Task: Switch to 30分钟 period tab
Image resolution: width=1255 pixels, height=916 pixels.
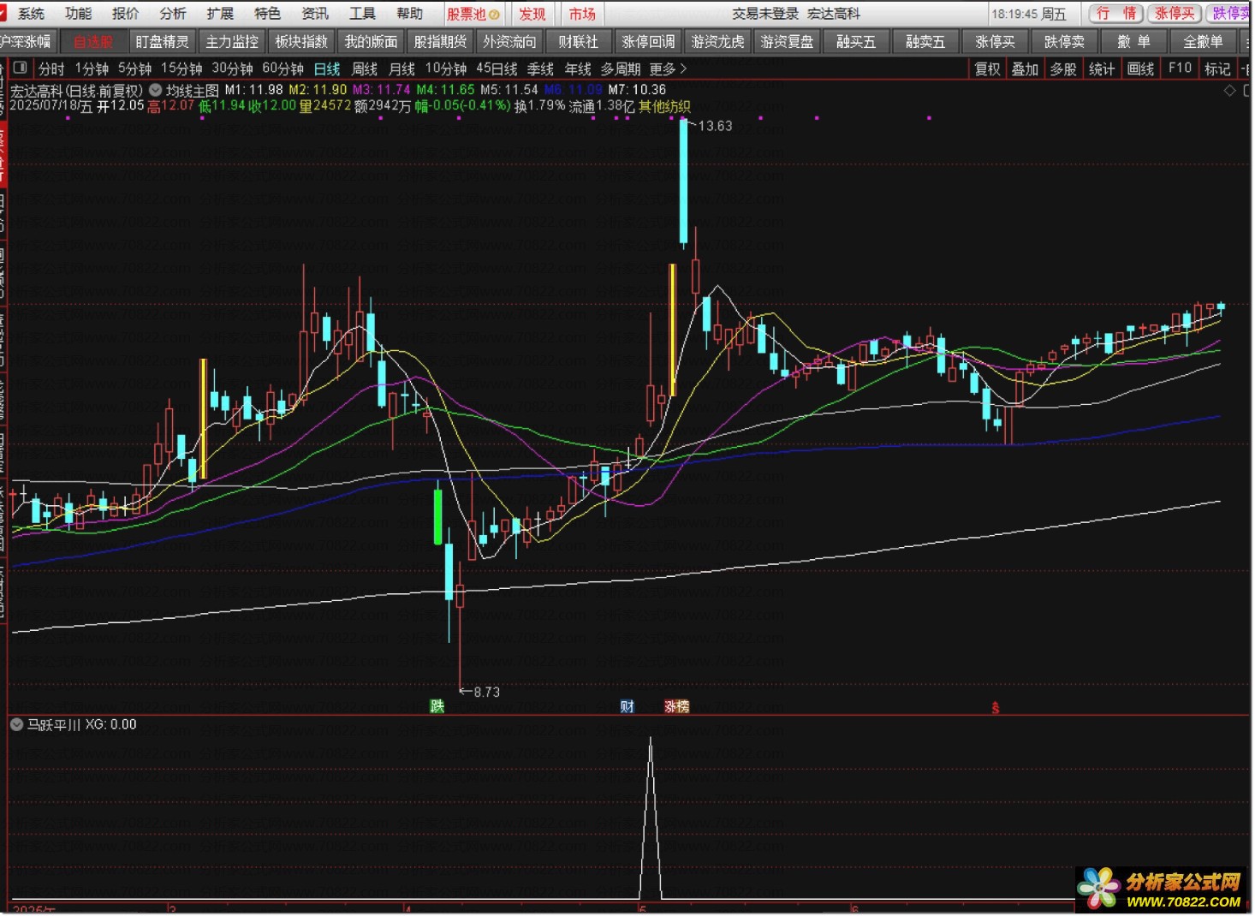Action: [232, 68]
